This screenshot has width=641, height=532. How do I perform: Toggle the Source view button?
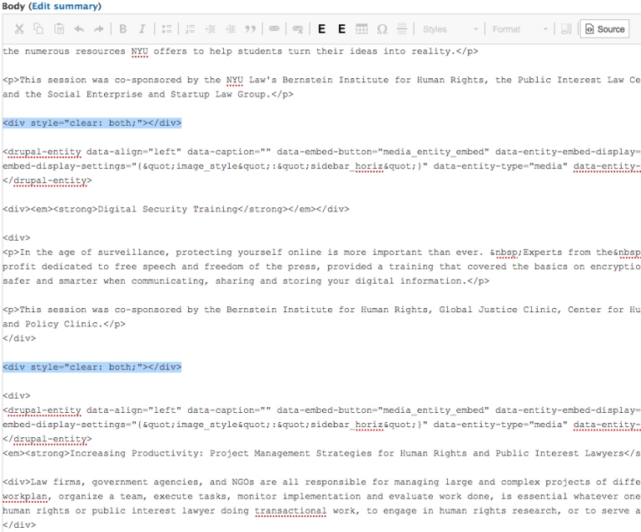(x=604, y=29)
